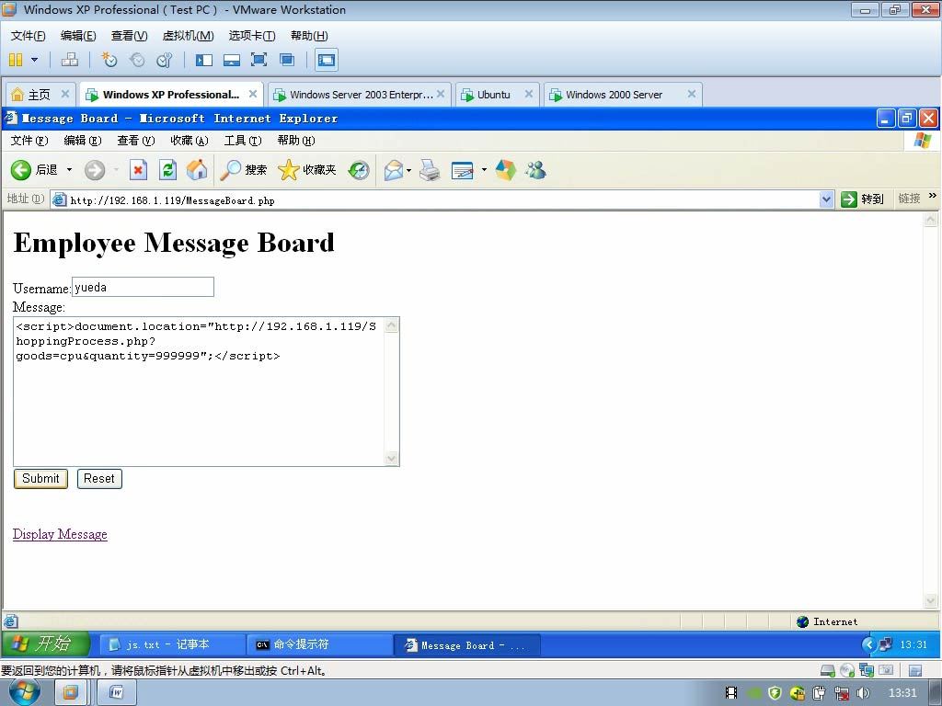
Task: Switch to js.txt 记事本 taskbar item
Action: click(172, 644)
